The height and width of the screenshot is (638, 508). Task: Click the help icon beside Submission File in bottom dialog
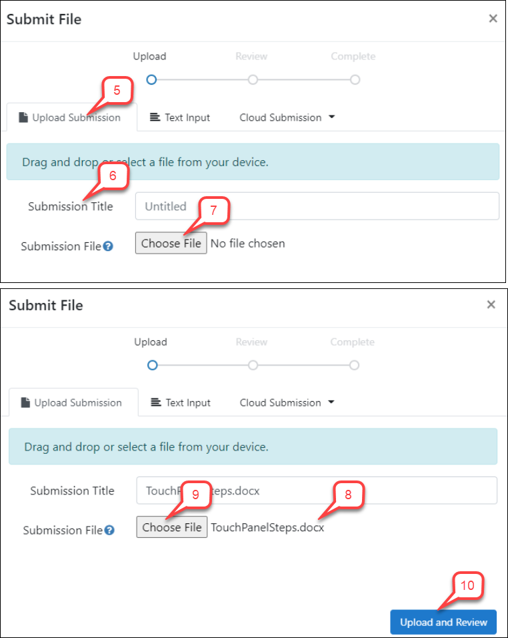point(109,530)
